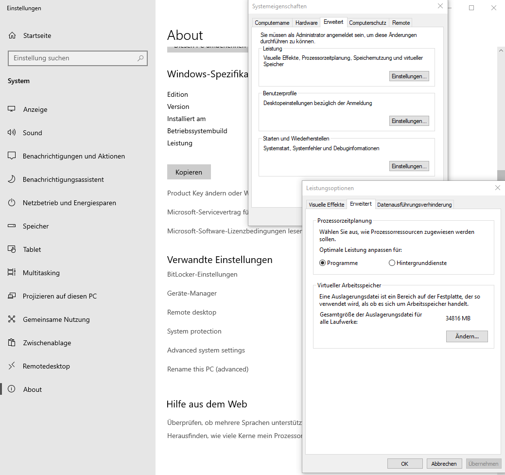
Task: Click Einstellungen button in Leistung group
Action: [409, 76]
